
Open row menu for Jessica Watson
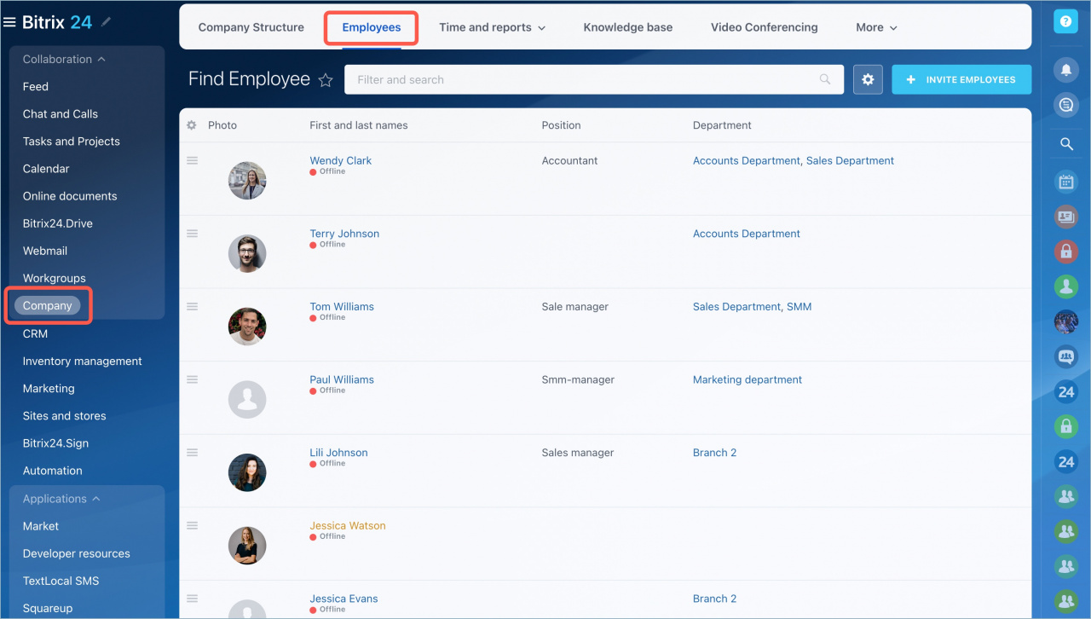pos(192,525)
